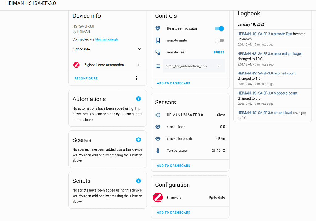Click the HS1SA-EF-3.0 model name in Device info
Image resolution: width=316 pixels, height=221 pixels.
(x=83, y=26)
